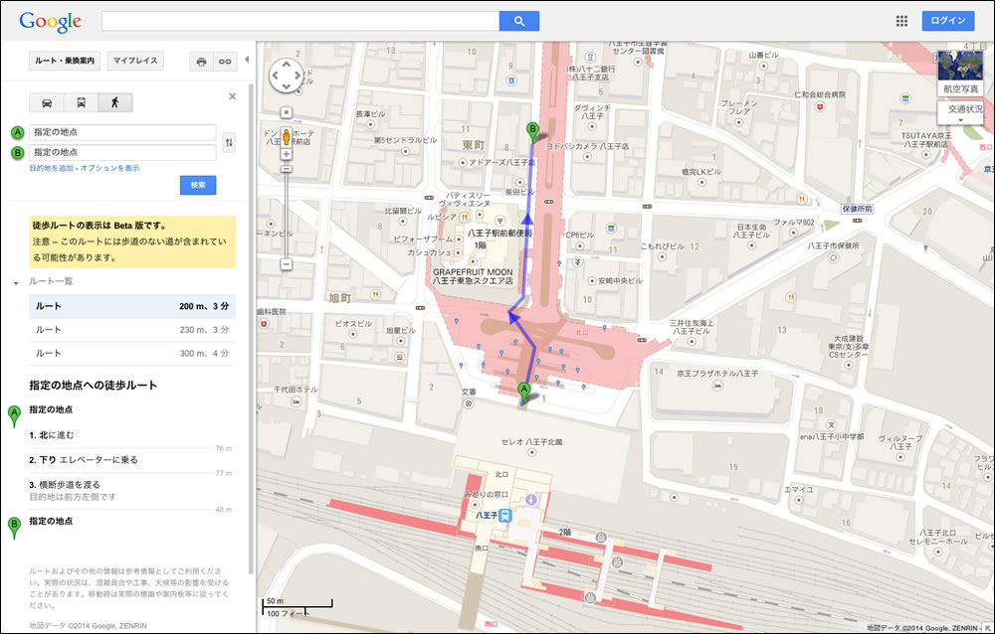995x634 pixels.
Task: Select the walking directions mode
Action: pyautogui.click(x=114, y=102)
